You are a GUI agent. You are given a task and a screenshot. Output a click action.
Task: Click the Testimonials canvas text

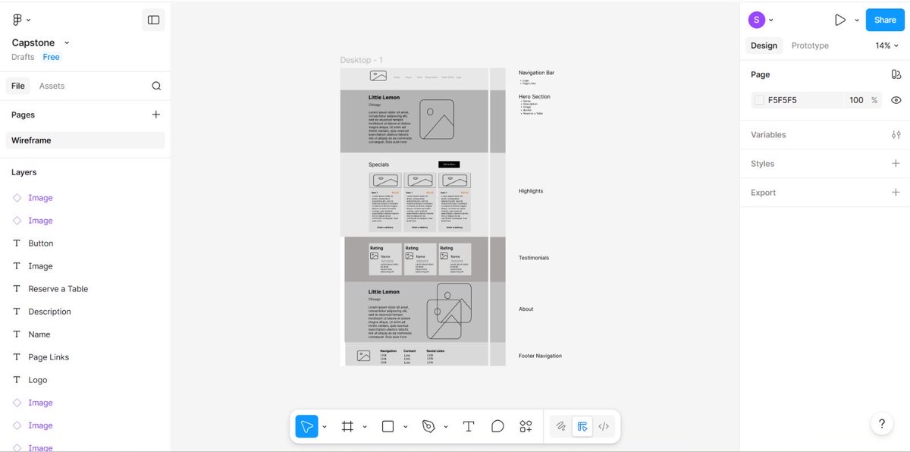pyautogui.click(x=534, y=258)
